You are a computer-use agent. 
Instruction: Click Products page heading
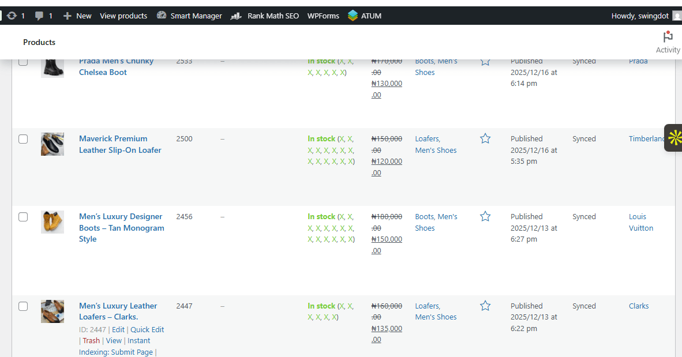39,42
